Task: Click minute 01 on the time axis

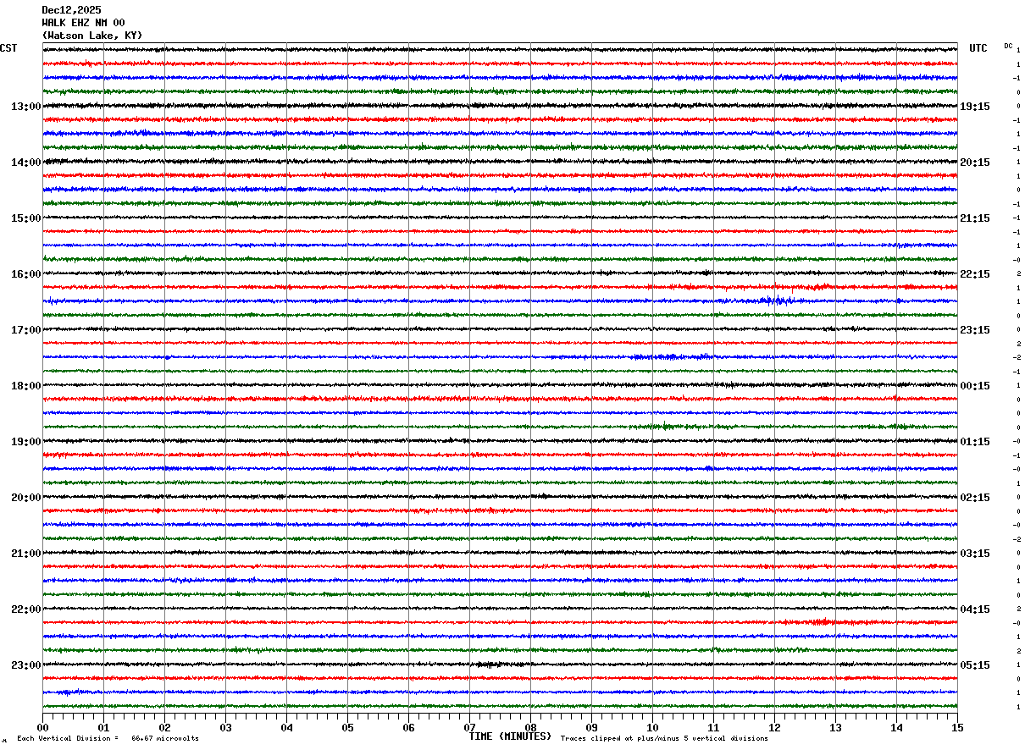Action: click(103, 727)
